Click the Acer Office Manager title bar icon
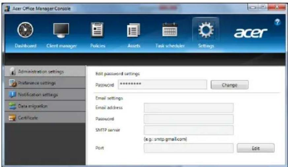The image size is (288, 167). click(7, 9)
